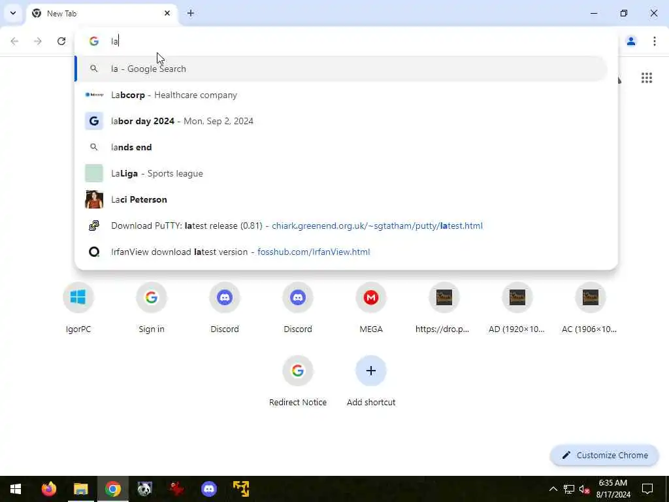Click the Google icon in address bar

coord(94,41)
